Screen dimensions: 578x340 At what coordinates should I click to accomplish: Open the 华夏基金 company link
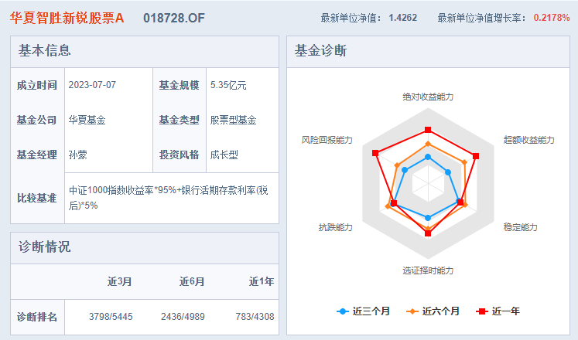coord(87,120)
